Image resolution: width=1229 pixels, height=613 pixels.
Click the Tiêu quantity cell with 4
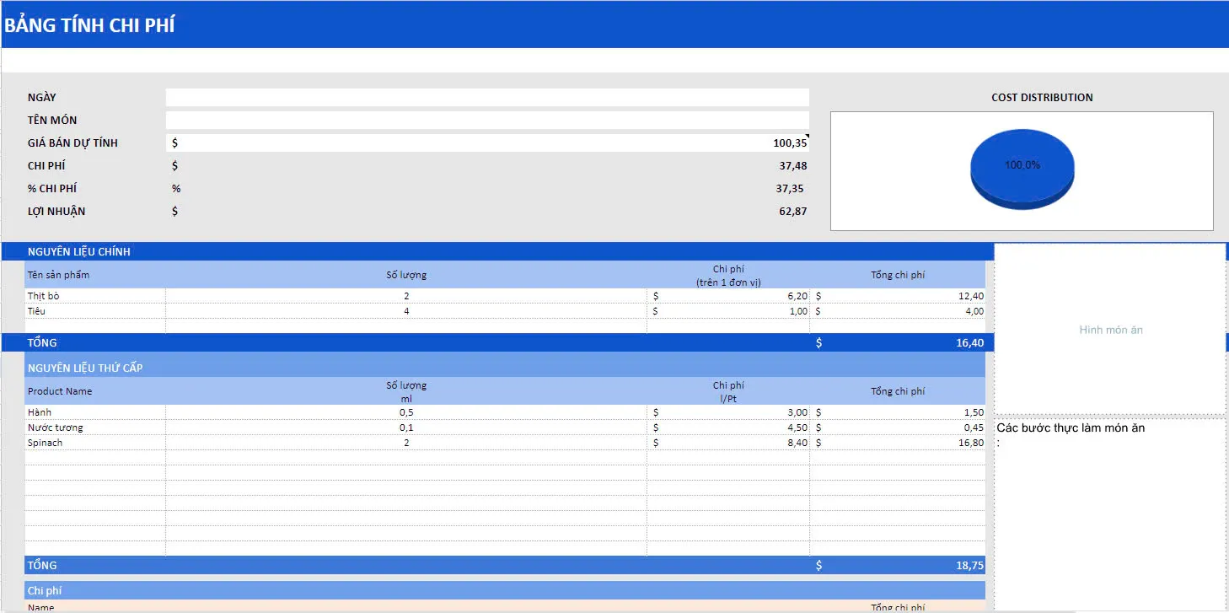[x=406, y=311]
